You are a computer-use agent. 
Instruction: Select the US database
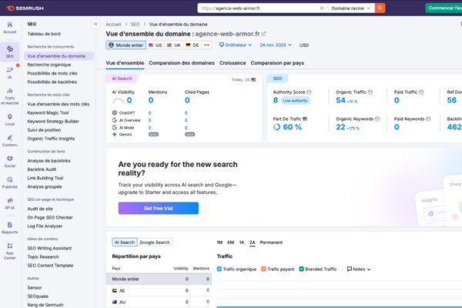[156, 45]
